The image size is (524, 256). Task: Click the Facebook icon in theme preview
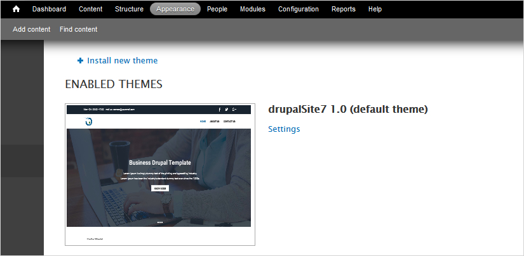coord(220,110)
